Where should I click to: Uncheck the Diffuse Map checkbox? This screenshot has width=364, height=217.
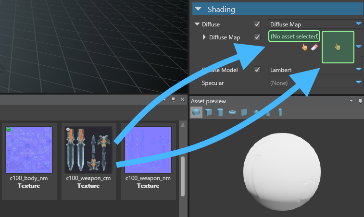257,37
